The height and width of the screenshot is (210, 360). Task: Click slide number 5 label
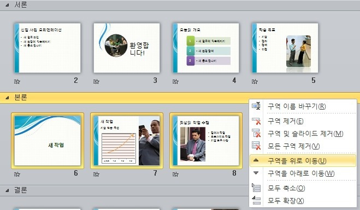point(314,80)
